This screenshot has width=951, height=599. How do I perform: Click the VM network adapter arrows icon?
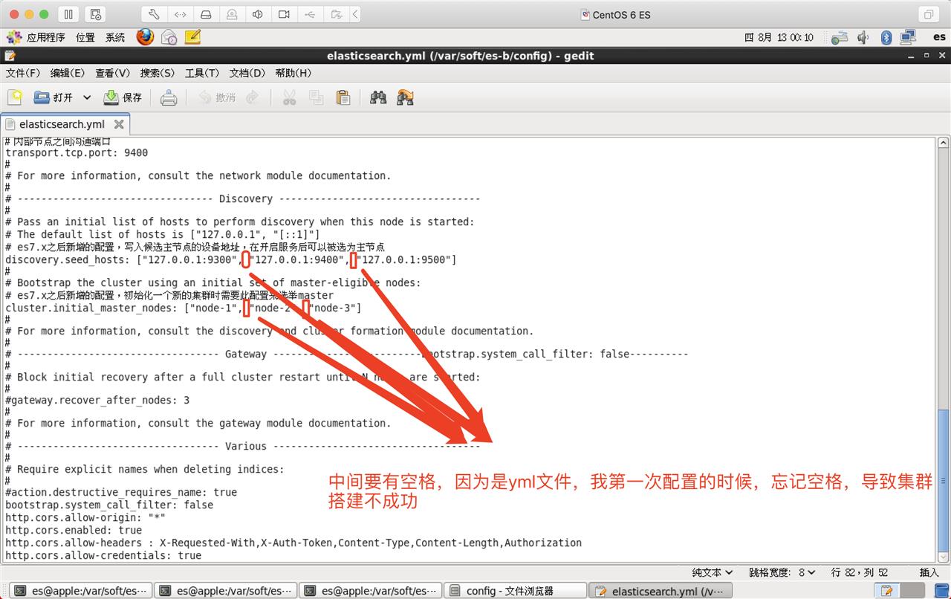coord(180,14)
